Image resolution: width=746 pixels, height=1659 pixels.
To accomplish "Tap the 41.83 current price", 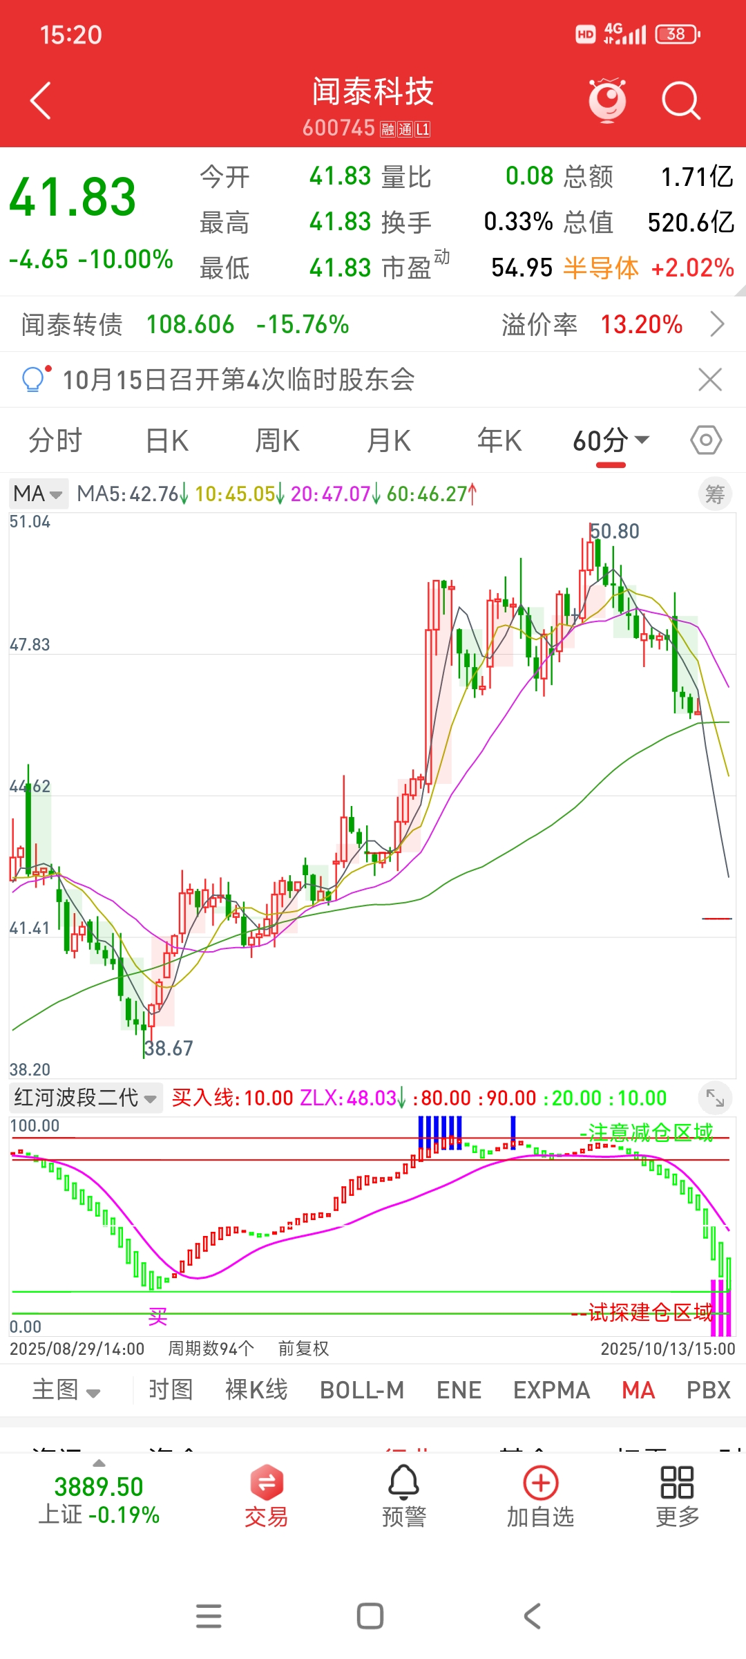I will (73, 197).
